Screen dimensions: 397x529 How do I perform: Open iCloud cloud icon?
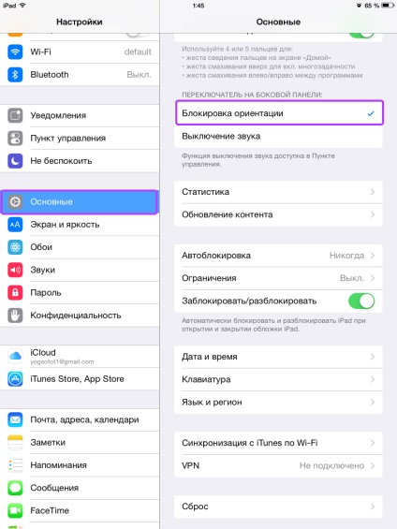[15, 356]
